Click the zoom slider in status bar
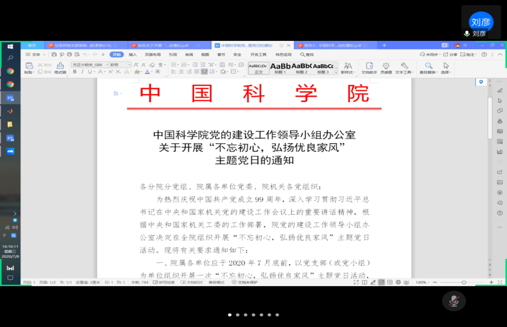 (x=462, y=282)
